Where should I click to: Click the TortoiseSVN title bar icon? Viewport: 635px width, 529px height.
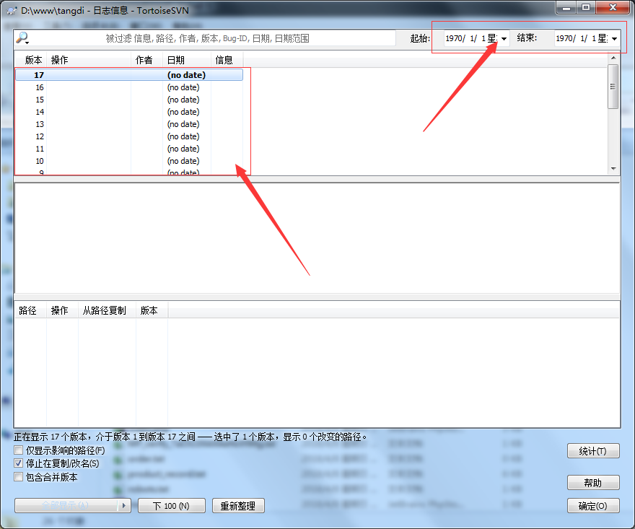[12, 11]
